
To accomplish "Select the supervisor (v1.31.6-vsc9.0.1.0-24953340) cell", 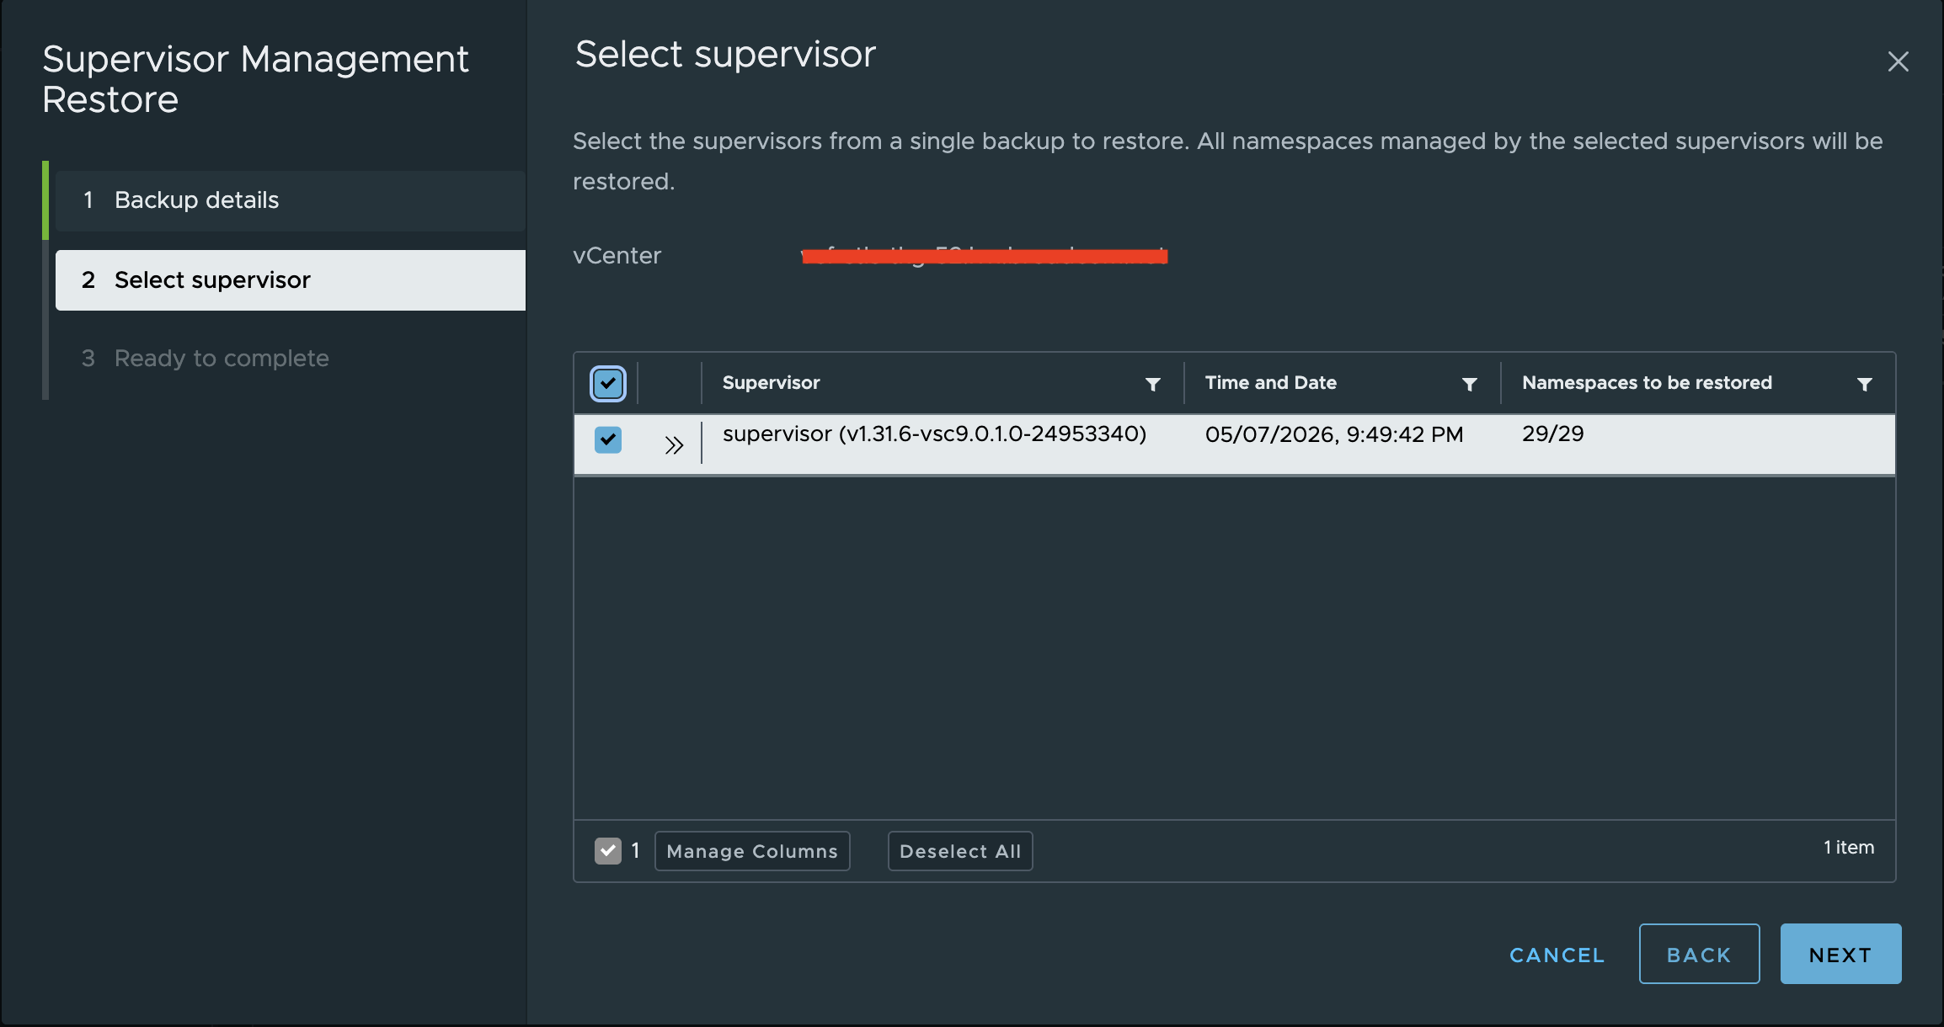I will (935, 434).
